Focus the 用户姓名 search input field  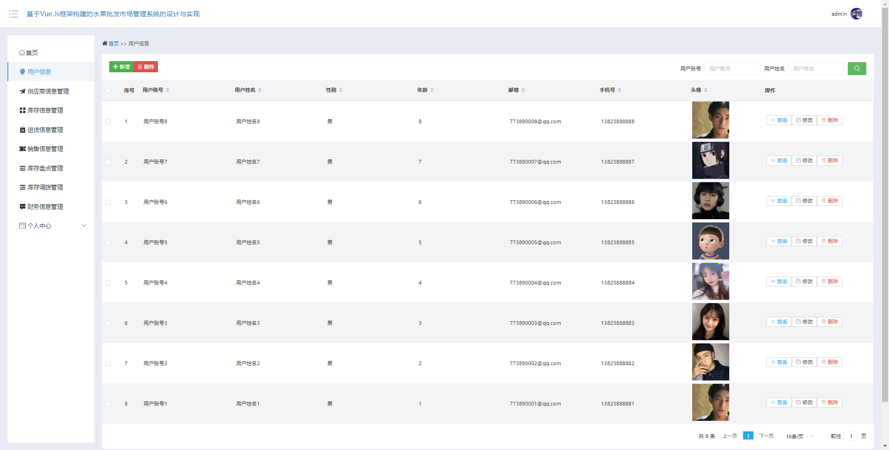816,69
